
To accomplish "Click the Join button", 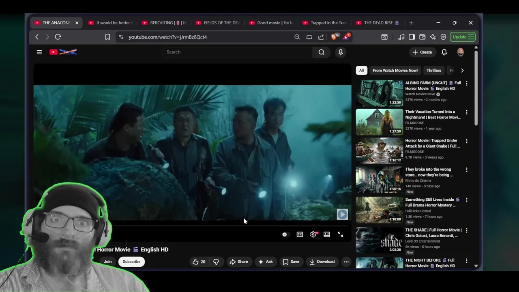I will pyautogui.click(x=108, y=262).
